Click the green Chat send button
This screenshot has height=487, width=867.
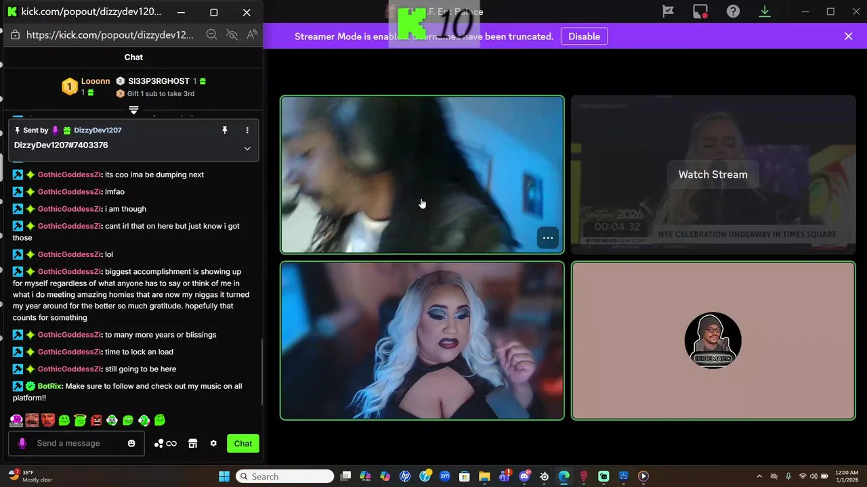point(243,443)
